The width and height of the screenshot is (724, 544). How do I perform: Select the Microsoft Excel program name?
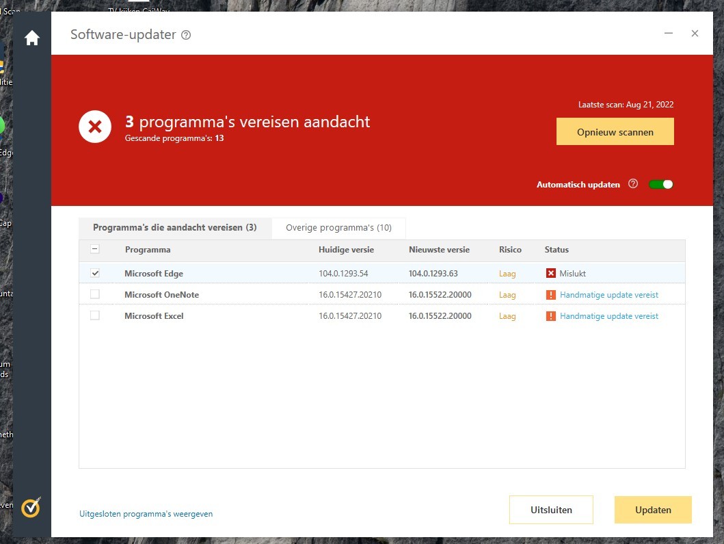pos(154,316)
